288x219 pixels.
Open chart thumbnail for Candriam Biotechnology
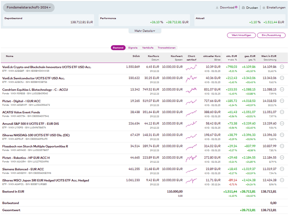coord(192,90)
